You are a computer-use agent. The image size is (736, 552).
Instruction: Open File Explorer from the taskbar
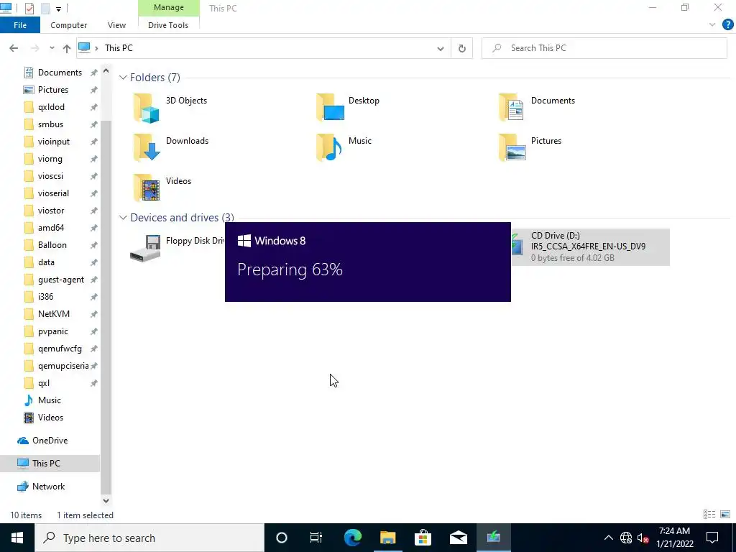click(x=387, y=538)
